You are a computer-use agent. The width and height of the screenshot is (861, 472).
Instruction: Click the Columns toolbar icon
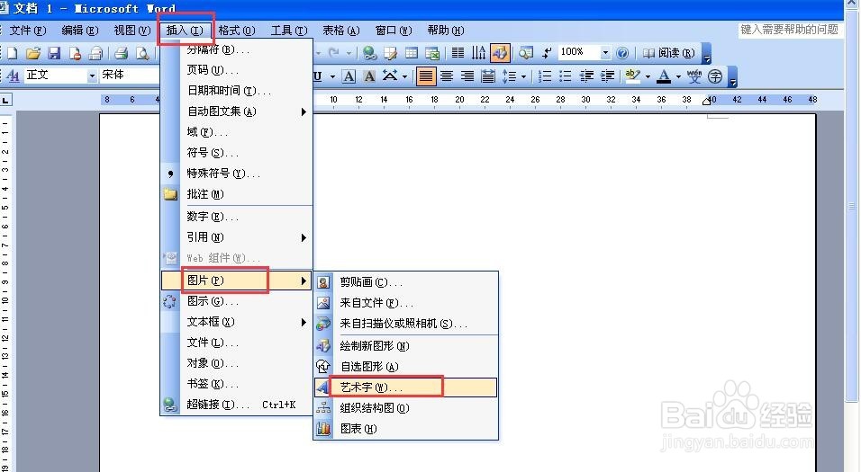point(458,53)
